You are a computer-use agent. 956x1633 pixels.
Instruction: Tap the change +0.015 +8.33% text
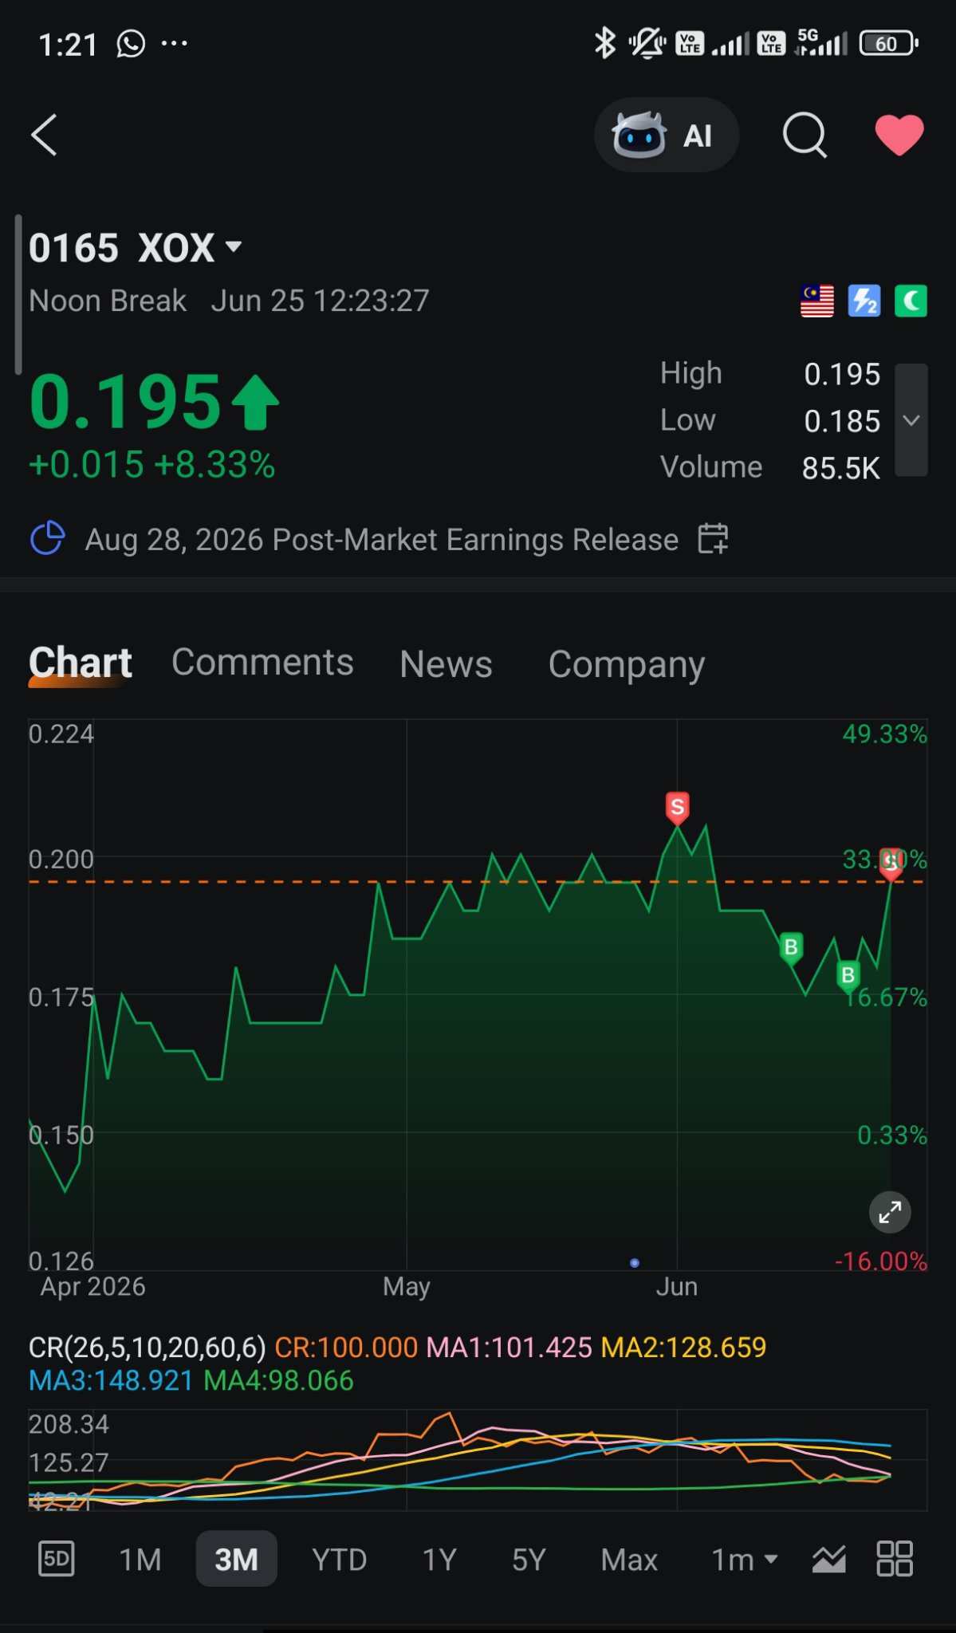coord(151,464)
